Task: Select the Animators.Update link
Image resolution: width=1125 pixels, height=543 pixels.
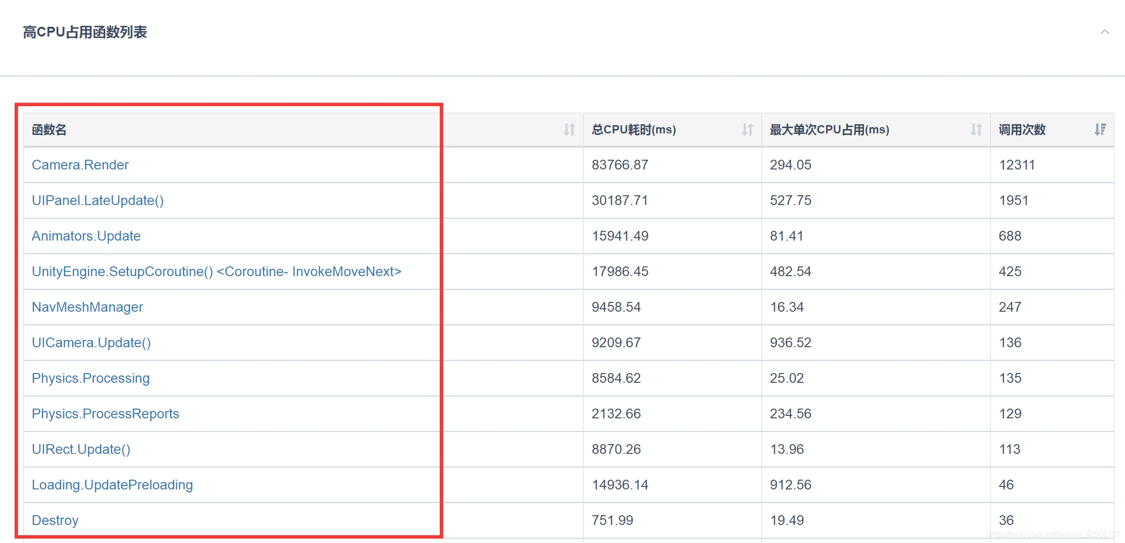Action: click(x=86, y=236)
